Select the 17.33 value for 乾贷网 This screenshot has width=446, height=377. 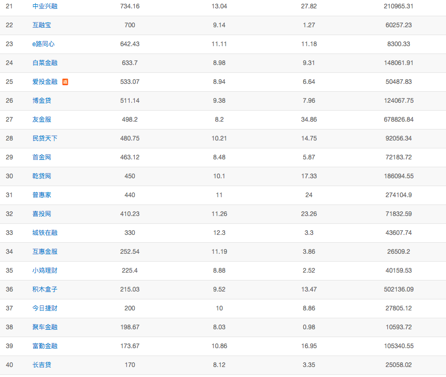coord(309,176)
